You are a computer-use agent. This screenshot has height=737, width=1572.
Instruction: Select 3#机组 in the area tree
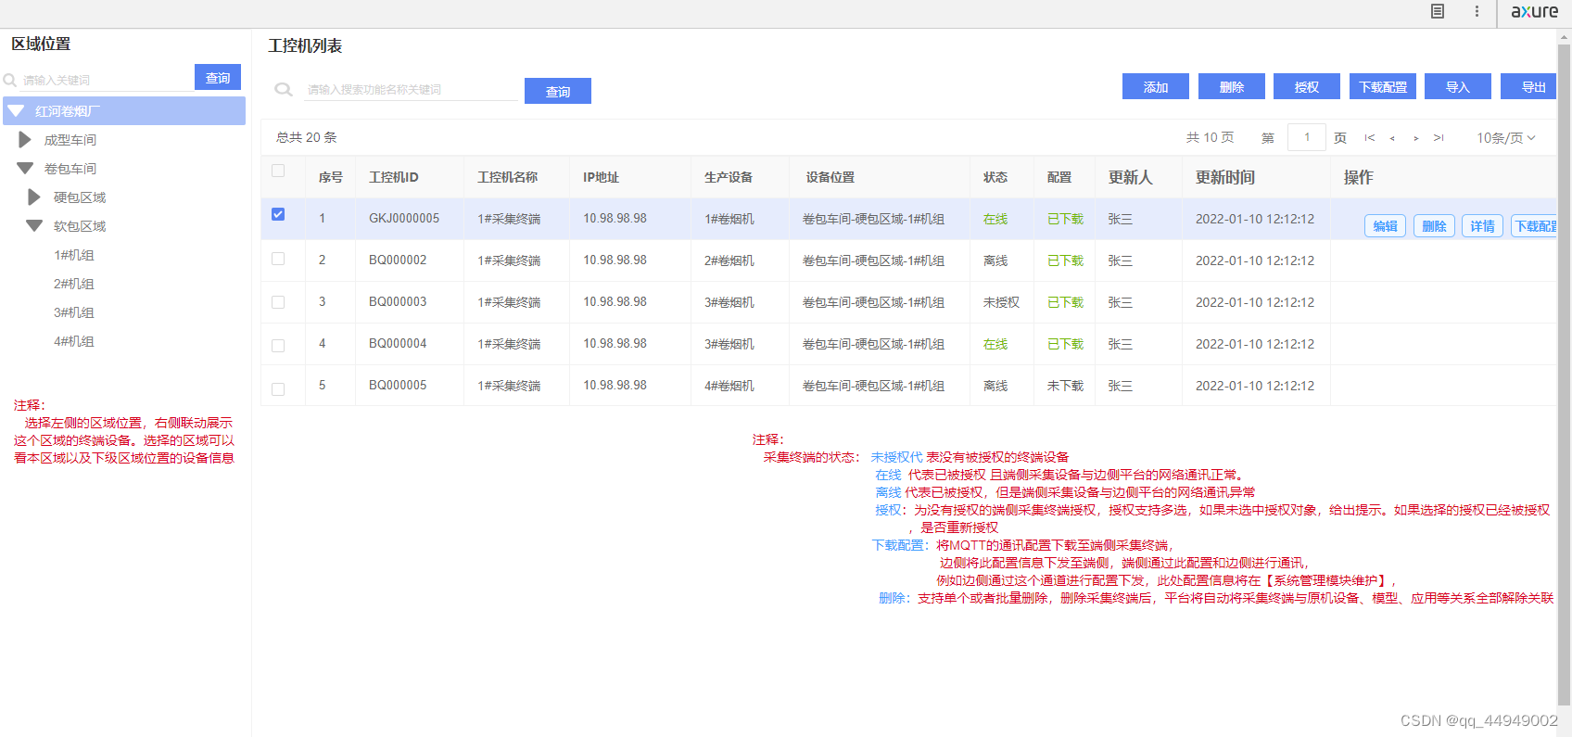coord(74,312)
